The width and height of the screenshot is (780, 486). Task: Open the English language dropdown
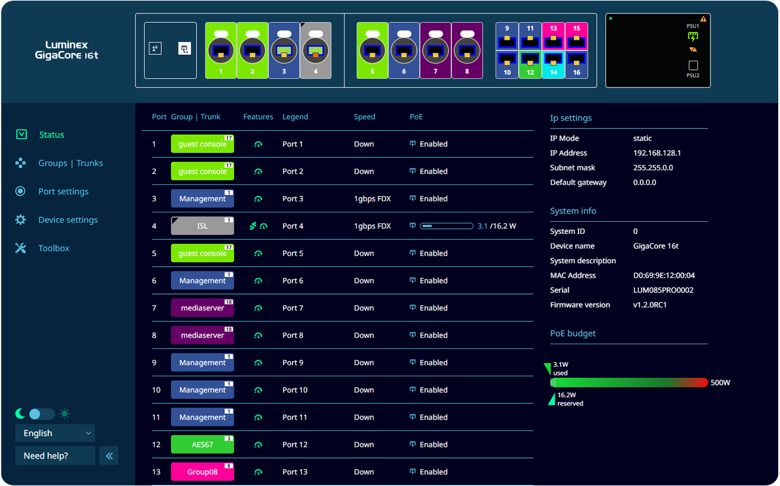(x=55, y=433)
